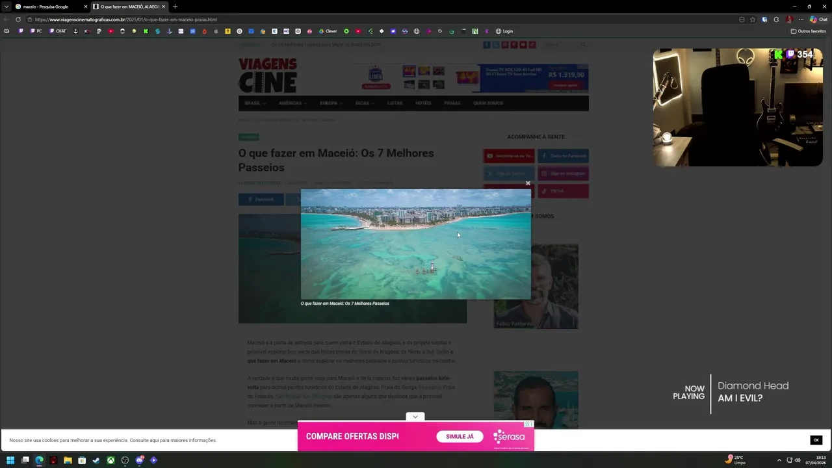Close the lightbox image popup
The image size is (832, 468).
point(528,183)
